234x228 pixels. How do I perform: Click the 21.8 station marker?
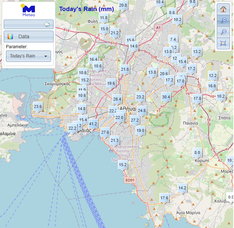[x=125, y=69]
